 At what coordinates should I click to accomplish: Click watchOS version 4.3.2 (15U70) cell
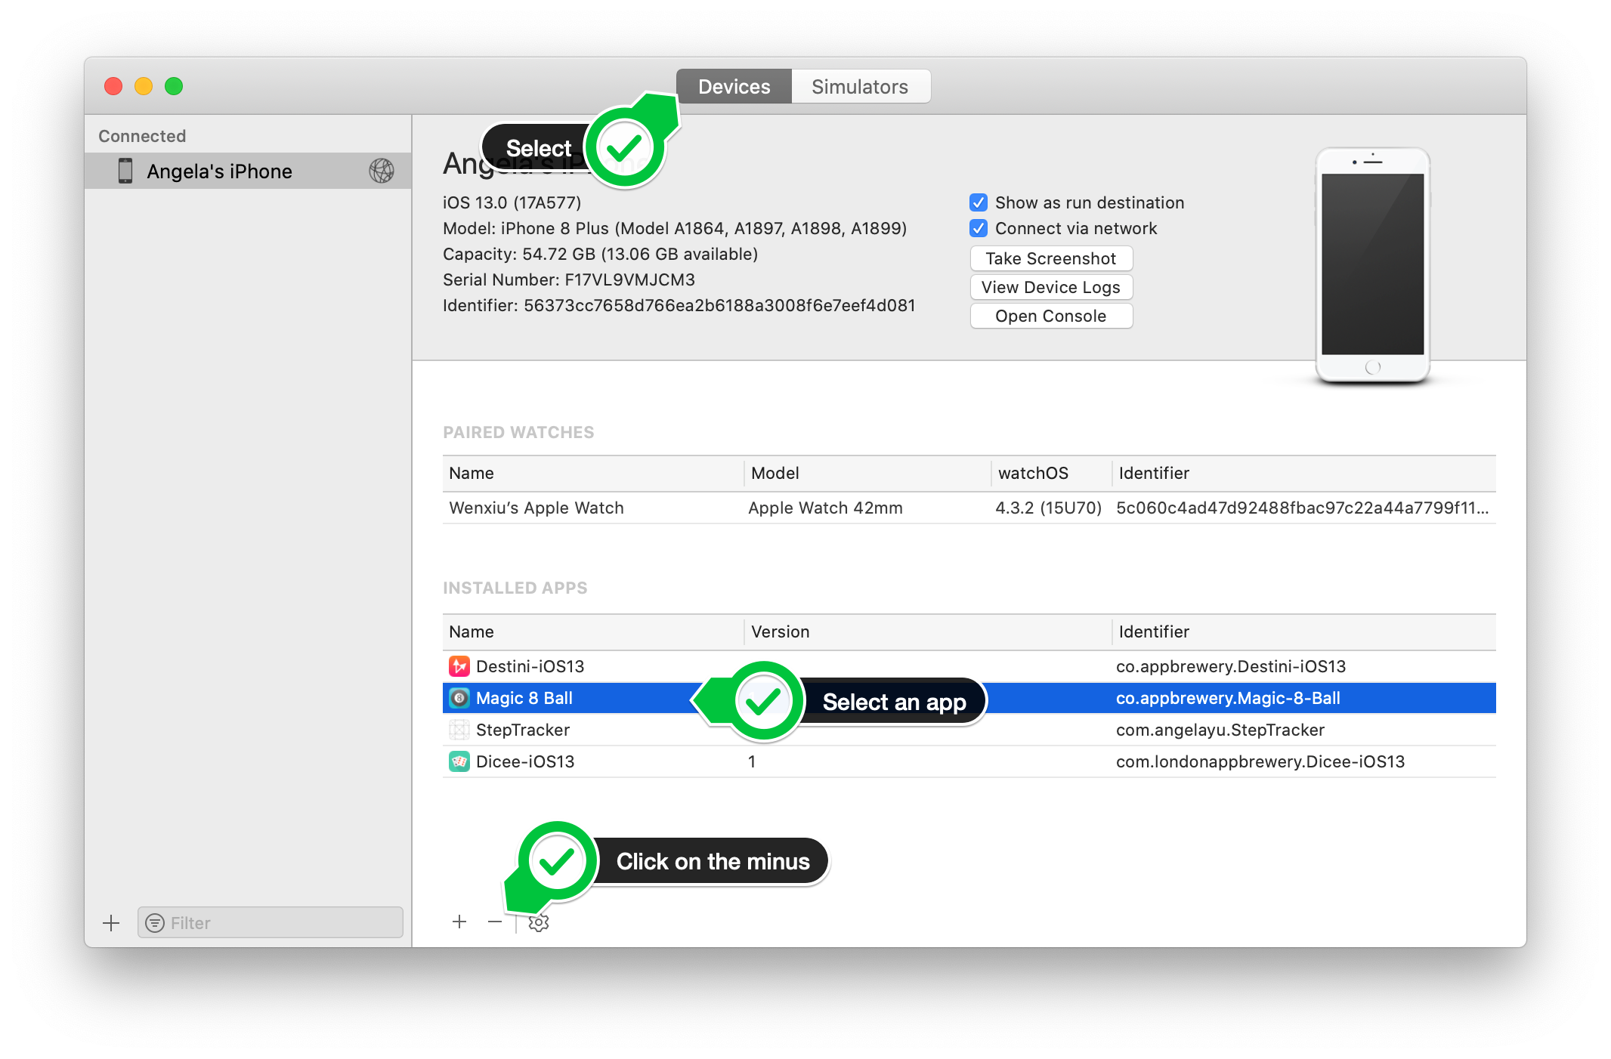pyautogui.click(x=1048, y=508)
